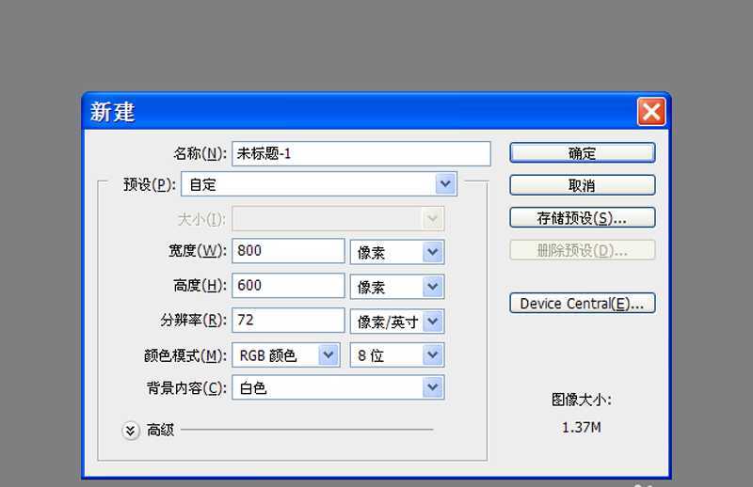Expand the 高级 advanced section
This screenshot has width=753, height=487.
click(131, 430)
